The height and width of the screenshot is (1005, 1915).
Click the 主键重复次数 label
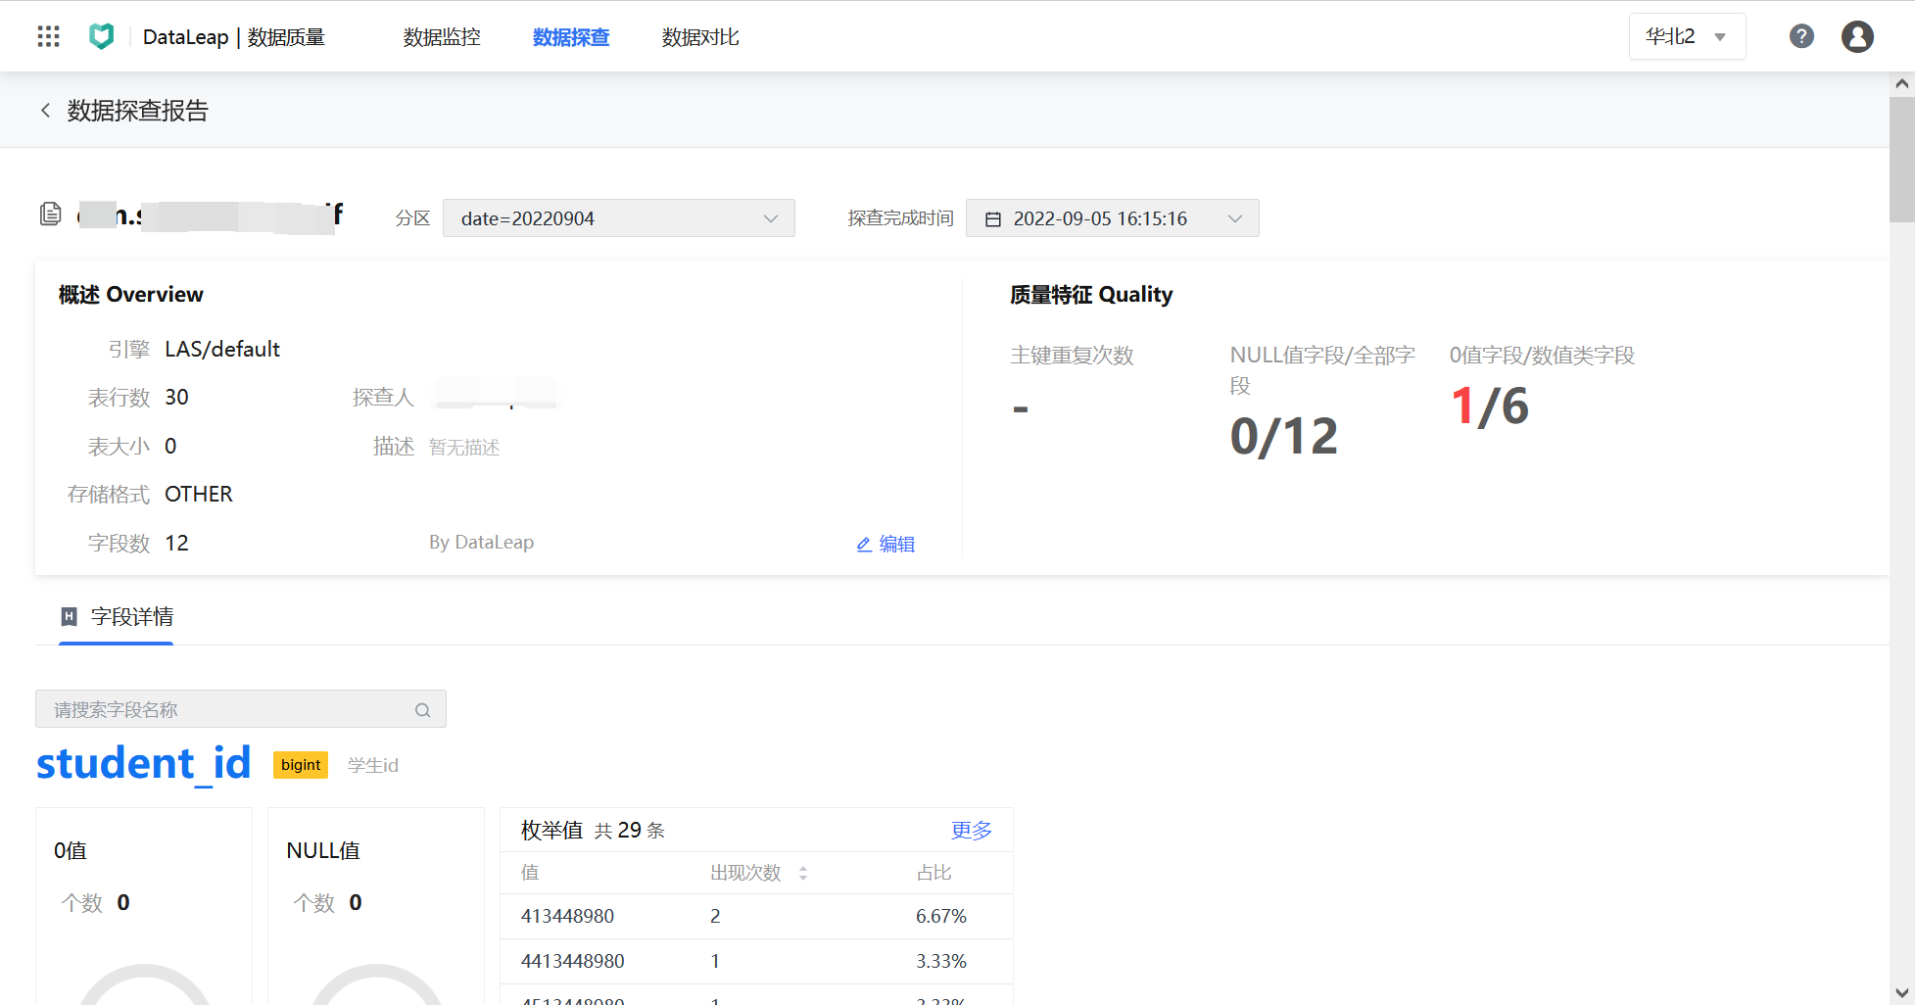(x=1073, y=356)
